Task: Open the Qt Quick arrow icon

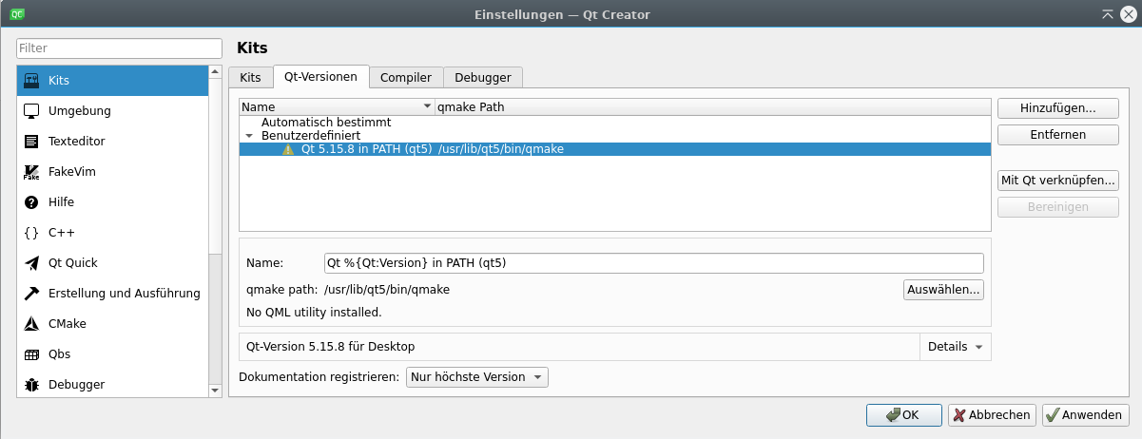Action: (31, 263)
